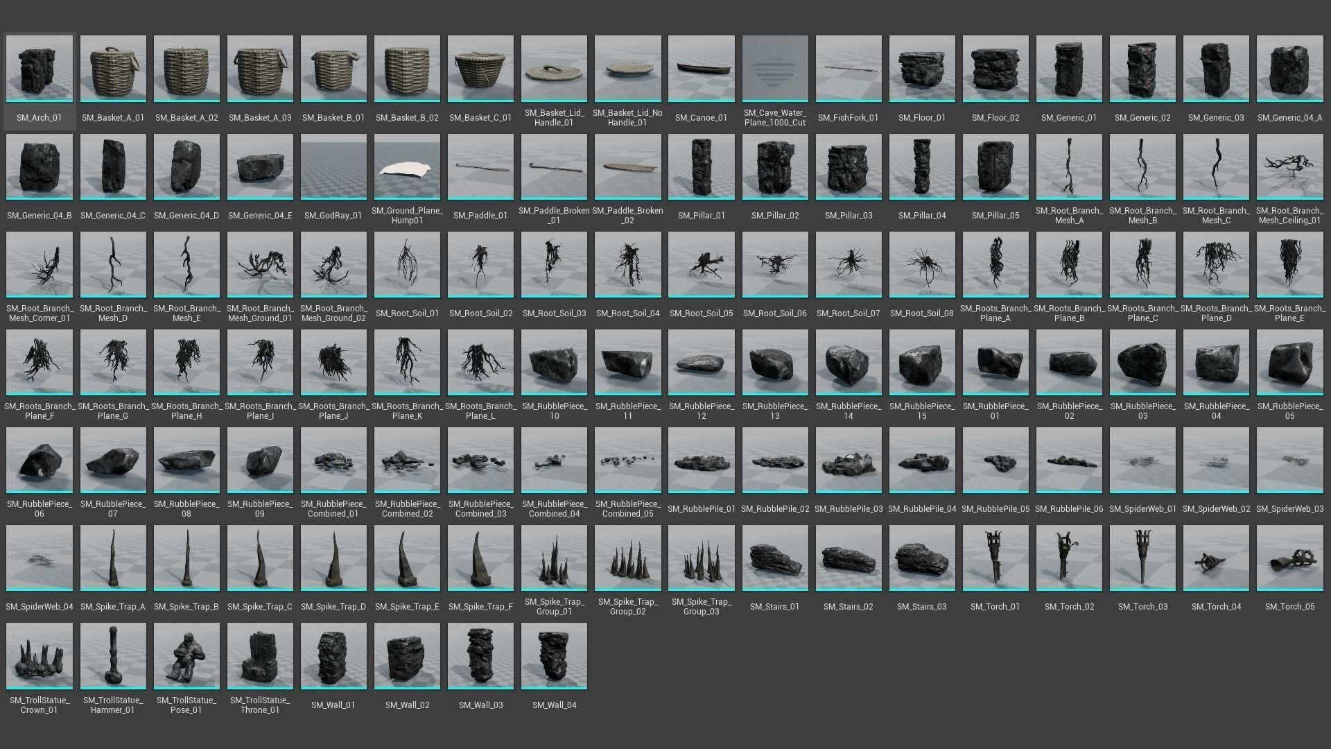Select SM_TrollStatue_Throne_01 thumbnail
1331x749 pixels.
pyautogui.click(x=260, y=656)
